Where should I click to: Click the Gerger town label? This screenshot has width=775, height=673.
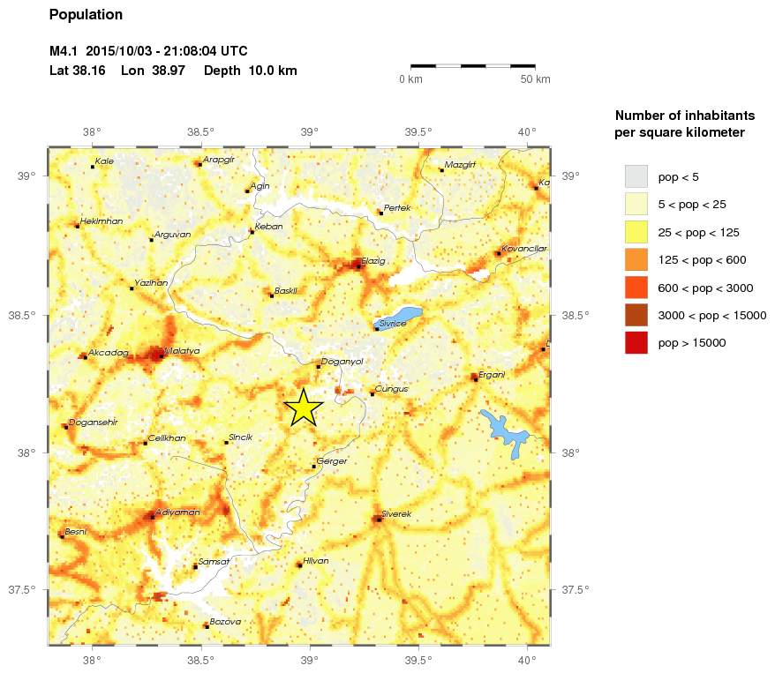pos(332,461)
